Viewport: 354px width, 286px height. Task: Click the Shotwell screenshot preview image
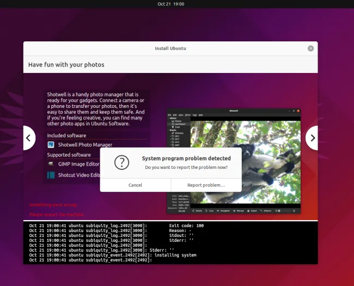234,161
